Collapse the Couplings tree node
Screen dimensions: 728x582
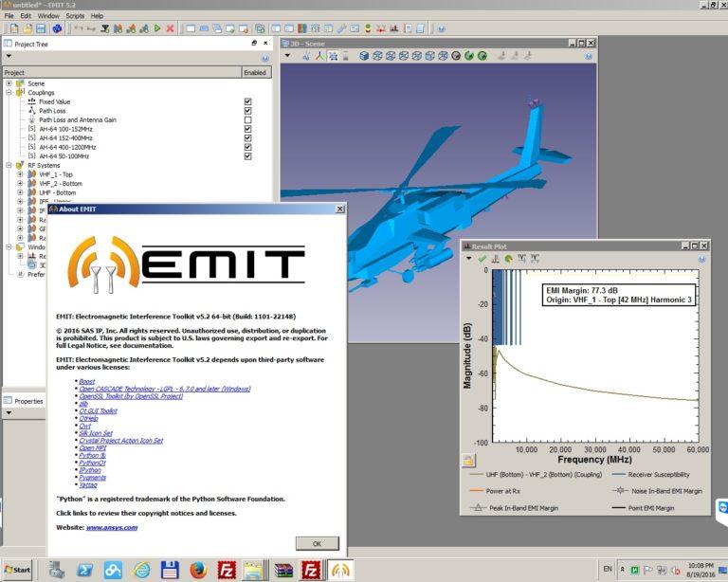click(9, 92)
